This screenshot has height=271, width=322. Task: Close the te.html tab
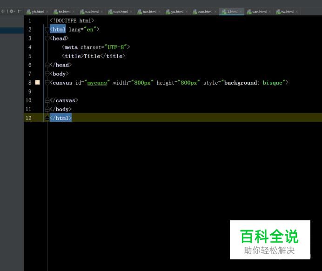[x=74, y=12]
